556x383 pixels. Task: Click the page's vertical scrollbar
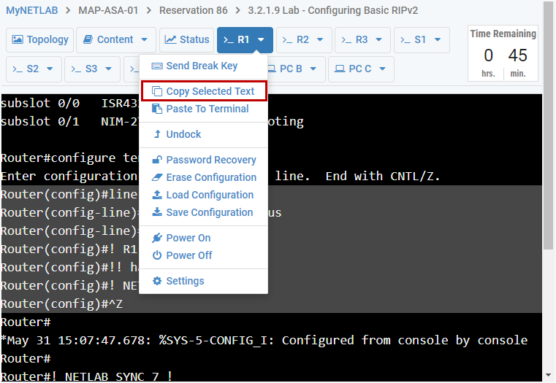pos(549,190)
